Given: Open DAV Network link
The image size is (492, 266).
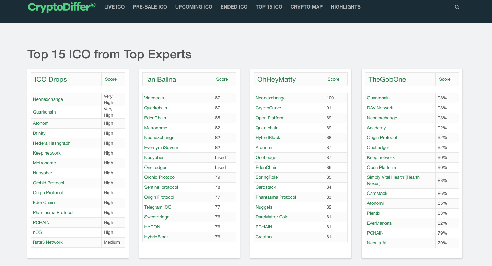Looking at the screenshot, I should point(380,108).
